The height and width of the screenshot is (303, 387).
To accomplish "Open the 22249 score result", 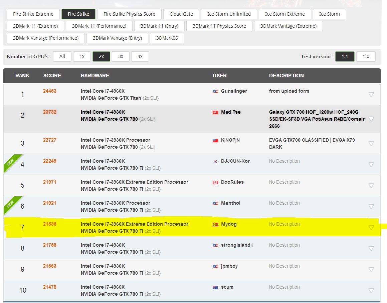I will point(50,161).
